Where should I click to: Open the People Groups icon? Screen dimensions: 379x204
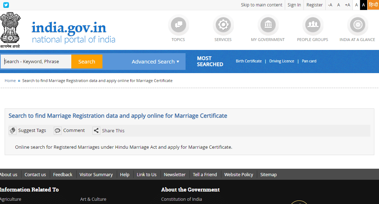point(312,25)
